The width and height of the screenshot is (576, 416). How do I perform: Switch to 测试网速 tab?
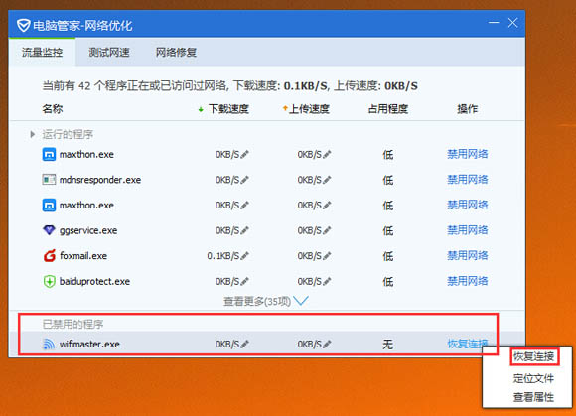(x=108, y=53)
